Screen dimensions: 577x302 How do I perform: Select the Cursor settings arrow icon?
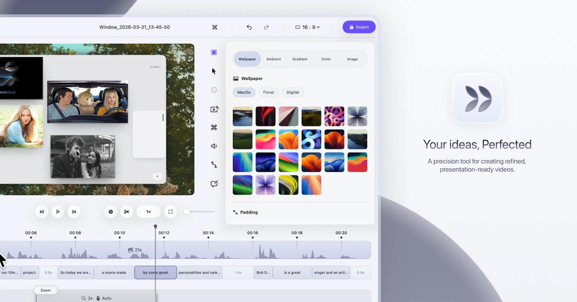tap(214, 71)
